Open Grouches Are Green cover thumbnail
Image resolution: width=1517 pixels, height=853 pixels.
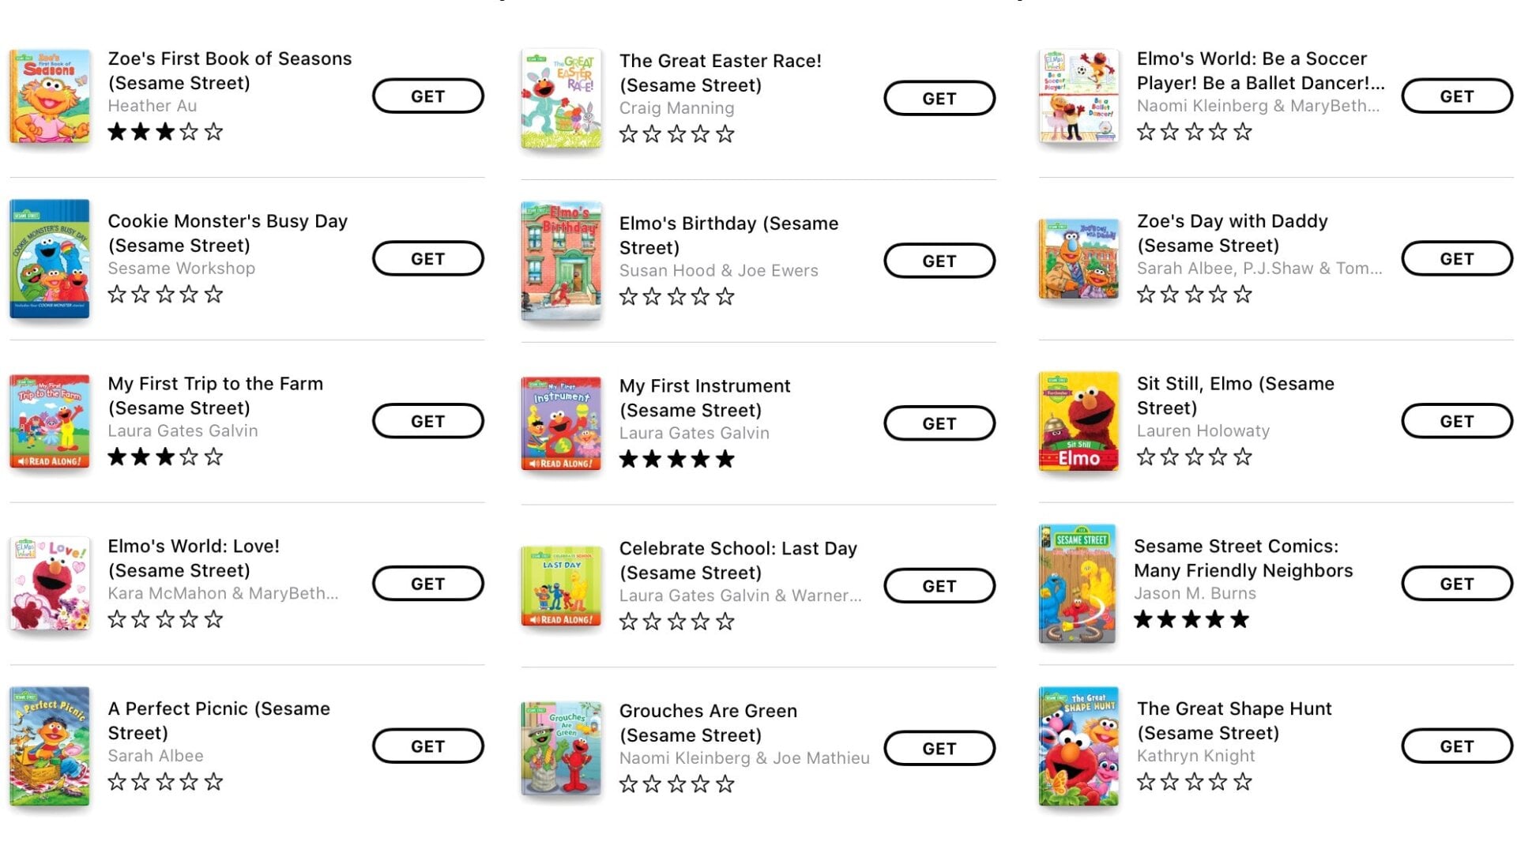tap(561, 749)
